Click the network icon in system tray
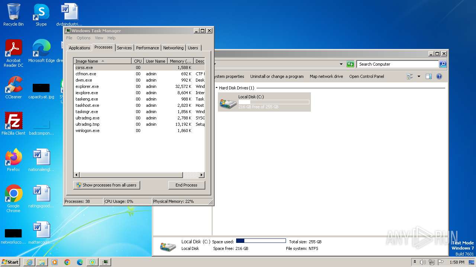The width and height of the screenshot is (476, 267). [432, 262]
